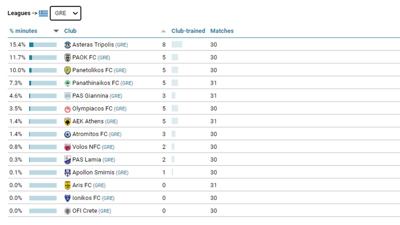Sort by Matches column header

221,31
